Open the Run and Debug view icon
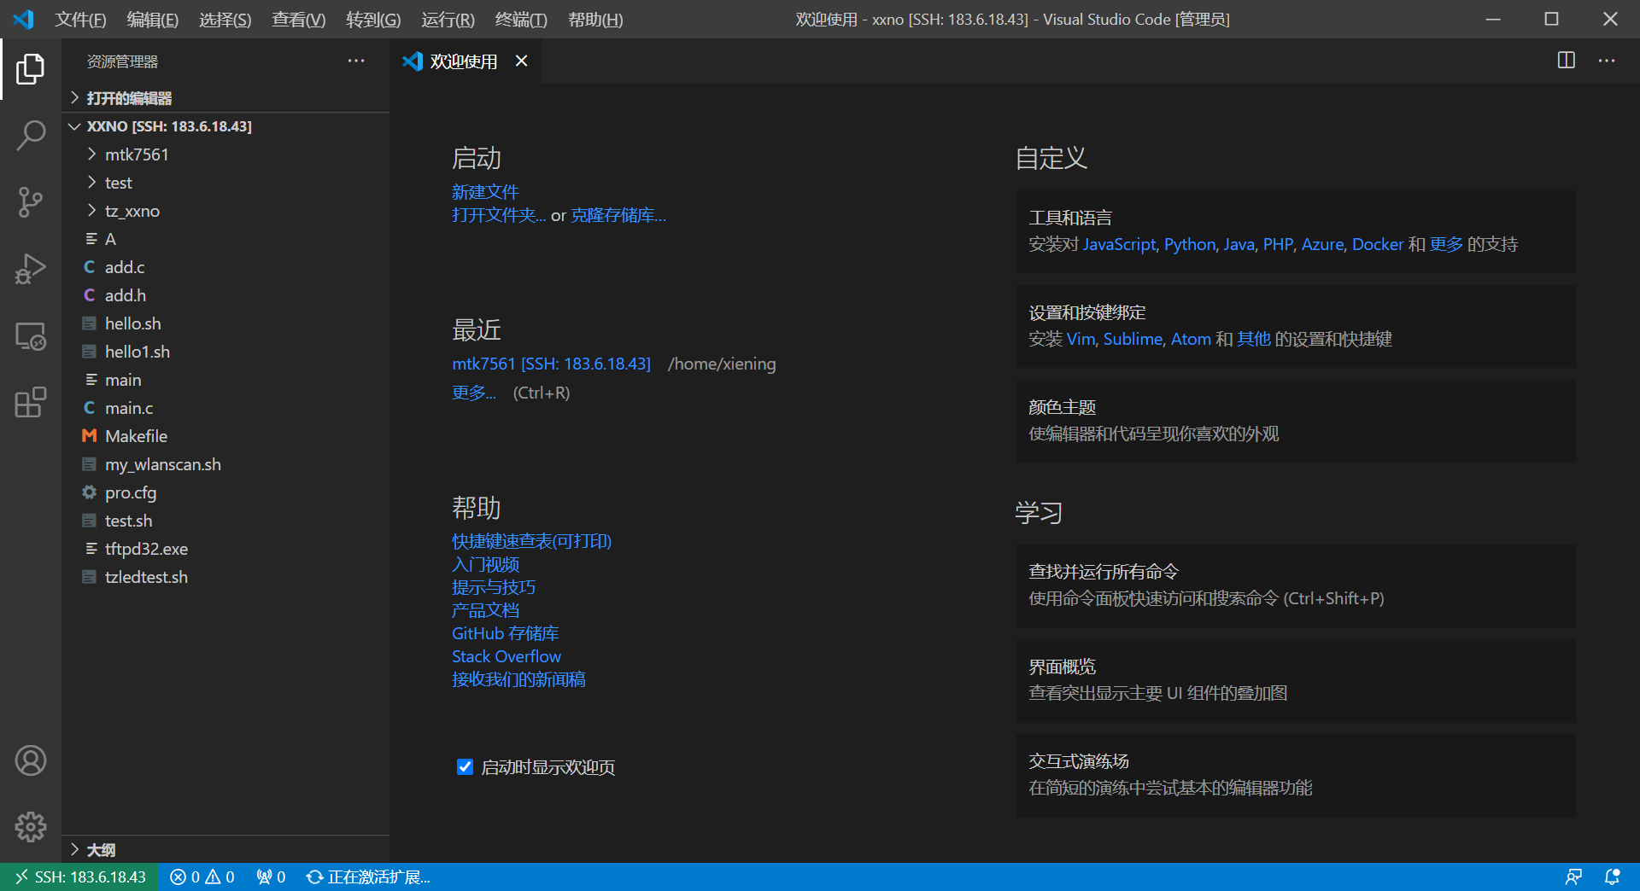The height and width of the screenshot is (891, 1640). tap(31, 269)
